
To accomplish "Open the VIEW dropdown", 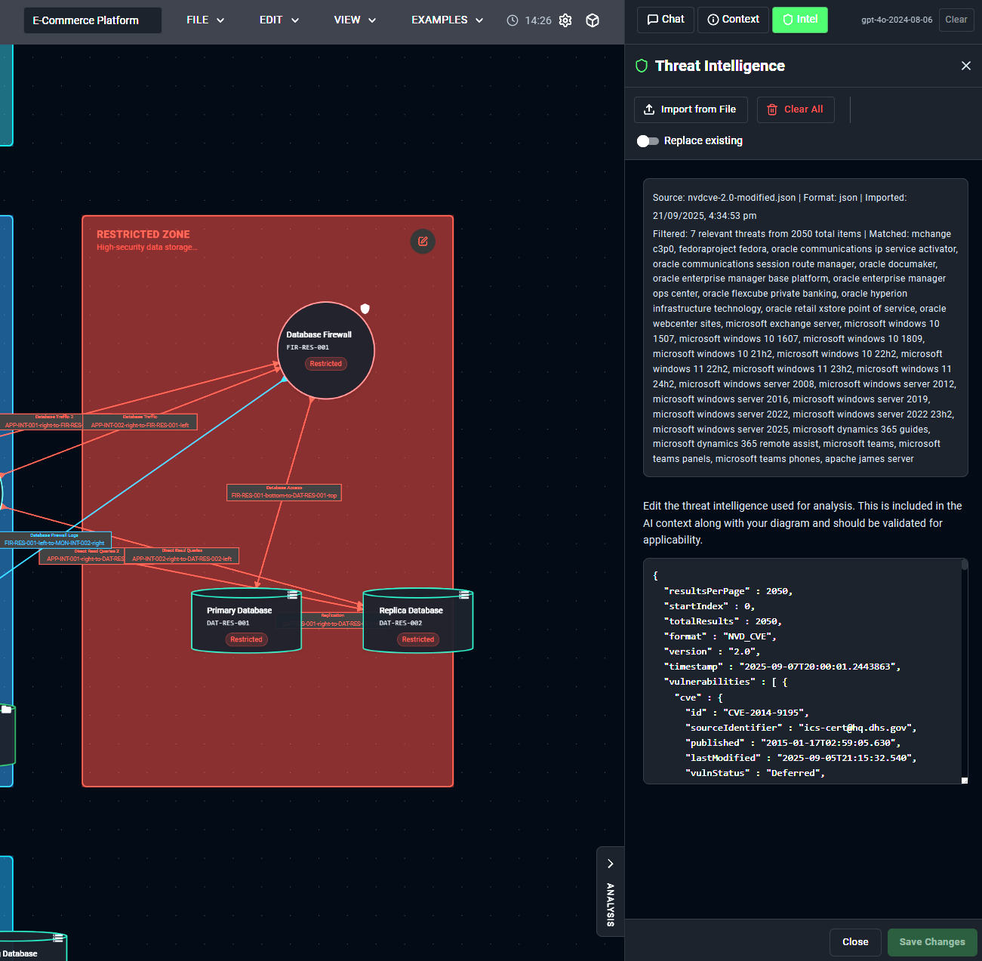I will [x=355, y=20].
